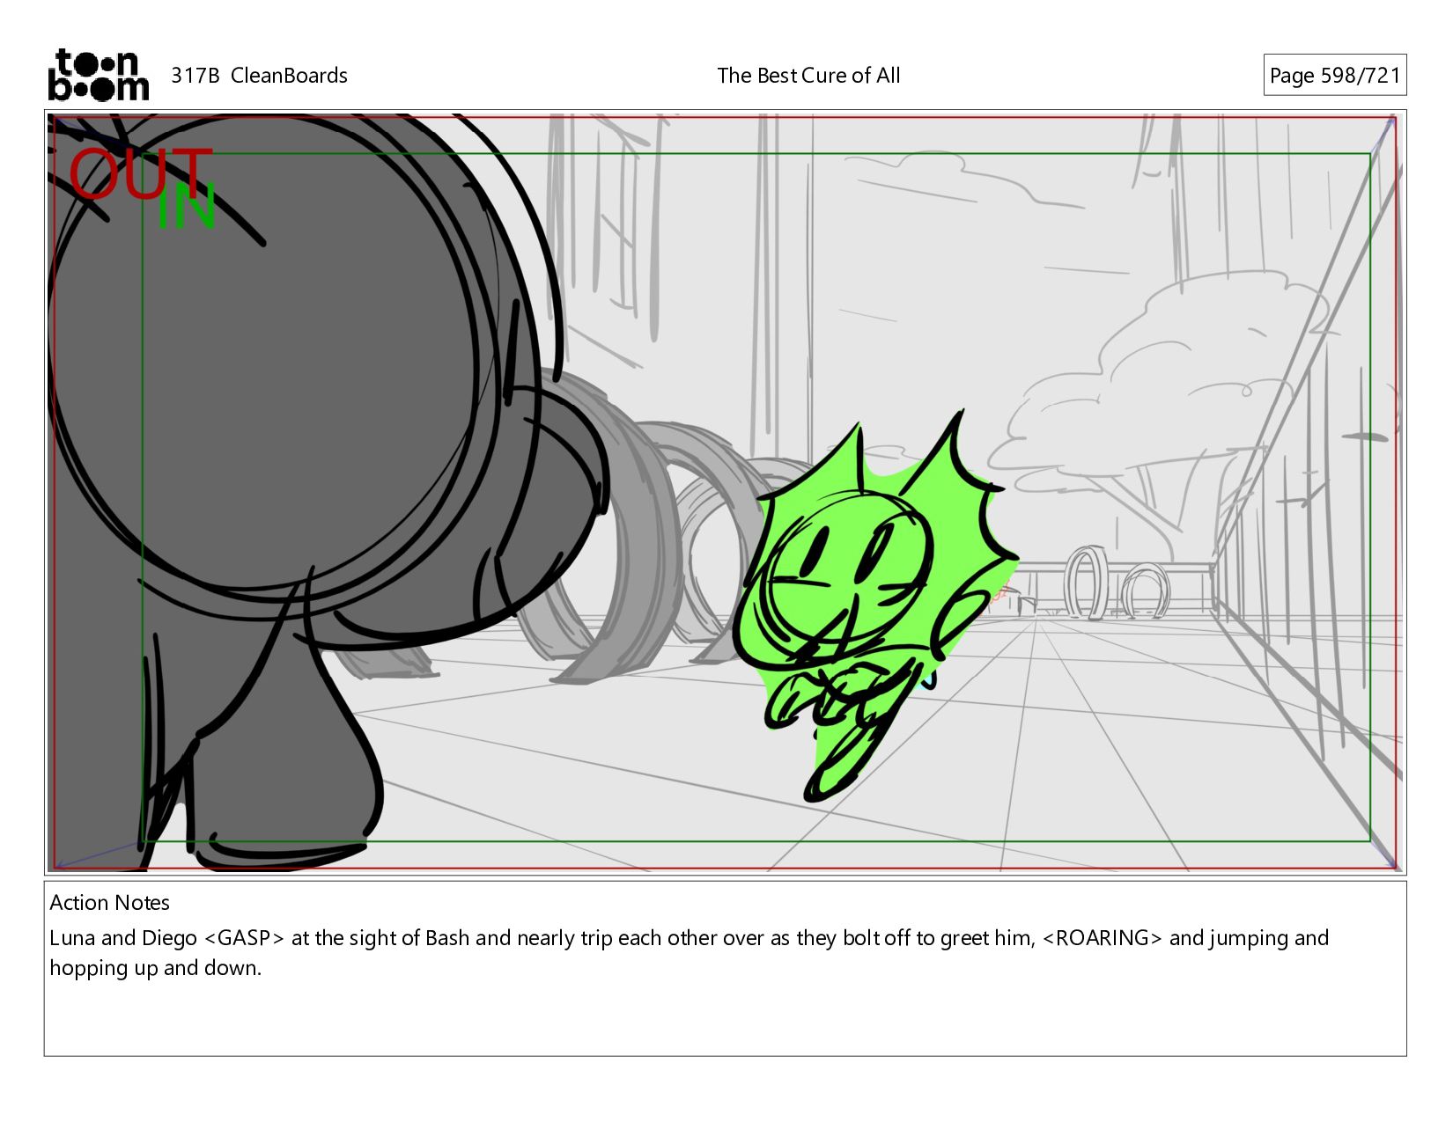The width and height of the screenshot is (1453, 1122).
Task: Click the green 'IN' camera frame label
Action: [187, 207]
